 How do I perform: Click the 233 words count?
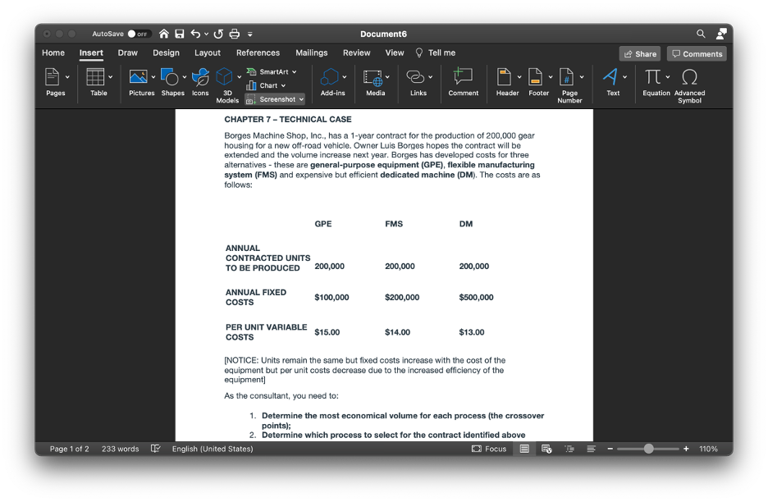(120, 449)
